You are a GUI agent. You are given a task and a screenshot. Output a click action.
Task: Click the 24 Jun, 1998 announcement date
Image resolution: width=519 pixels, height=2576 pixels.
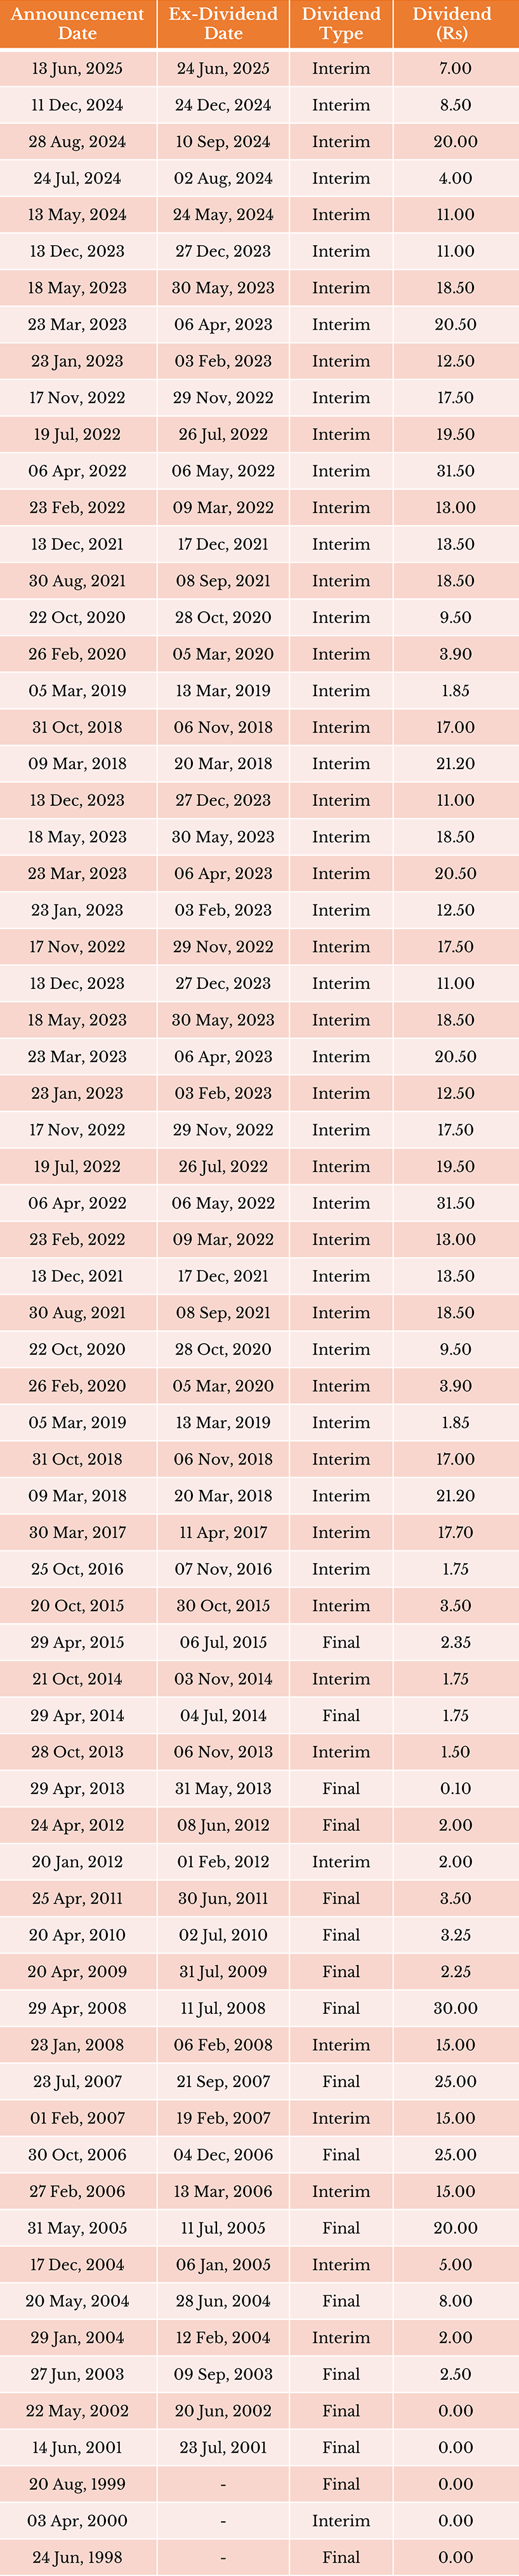[78, 2557]
